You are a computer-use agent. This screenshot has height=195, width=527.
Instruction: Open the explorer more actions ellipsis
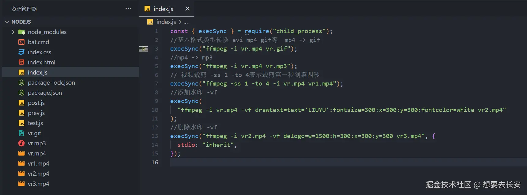coord(128,9)
